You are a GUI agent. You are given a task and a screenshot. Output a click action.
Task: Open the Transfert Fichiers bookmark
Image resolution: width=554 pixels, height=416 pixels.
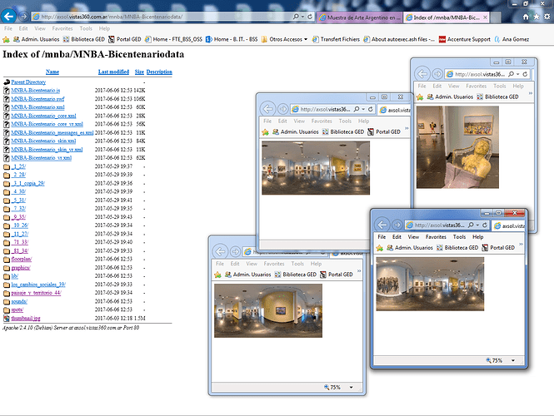(336, 39)
